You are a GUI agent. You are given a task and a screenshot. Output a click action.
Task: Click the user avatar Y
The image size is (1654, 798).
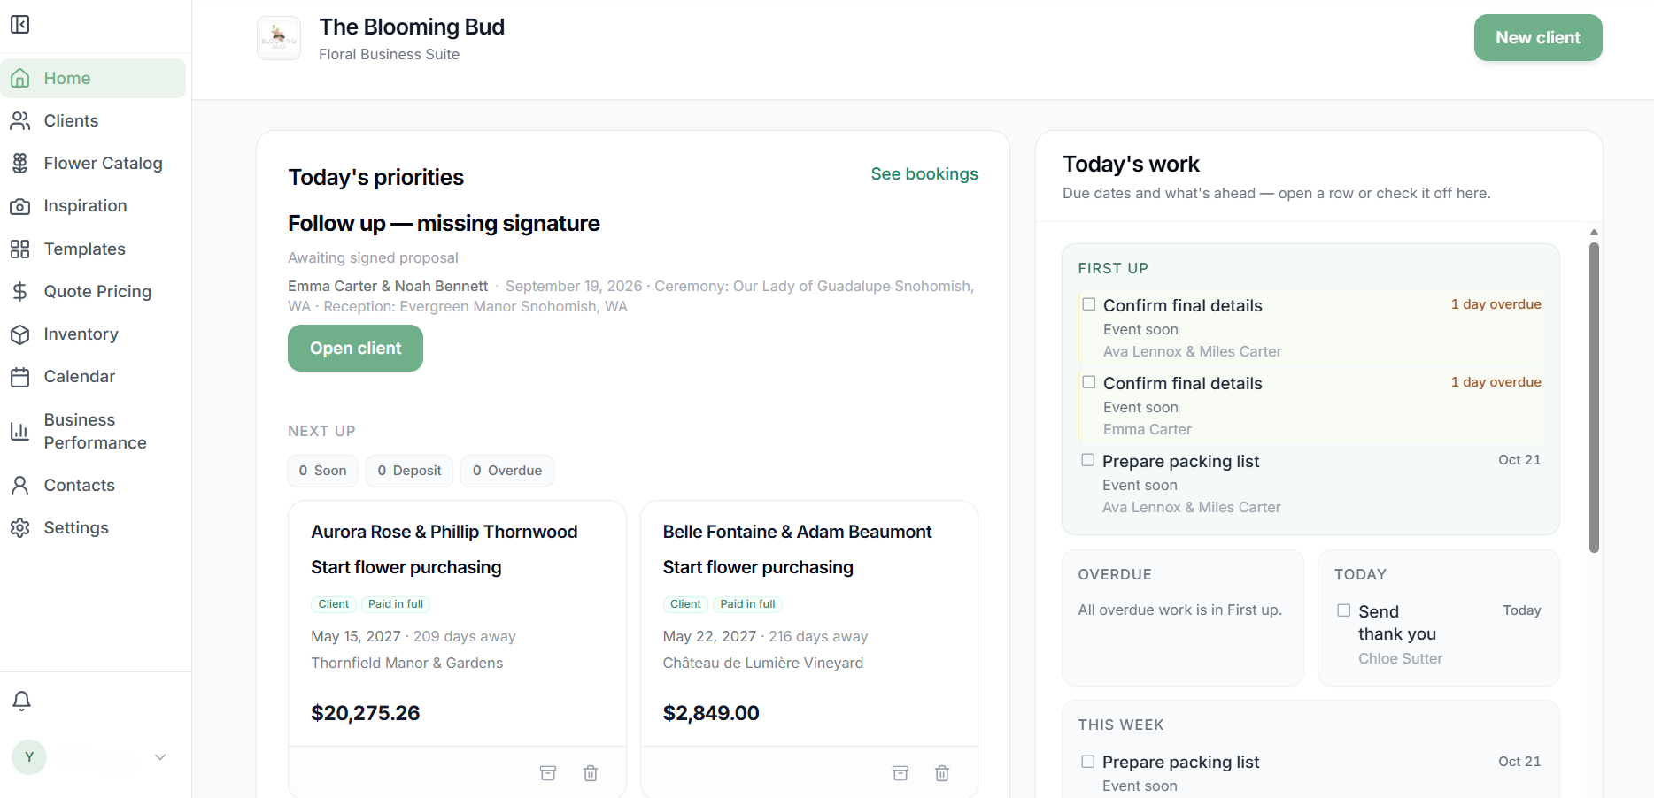29,757
